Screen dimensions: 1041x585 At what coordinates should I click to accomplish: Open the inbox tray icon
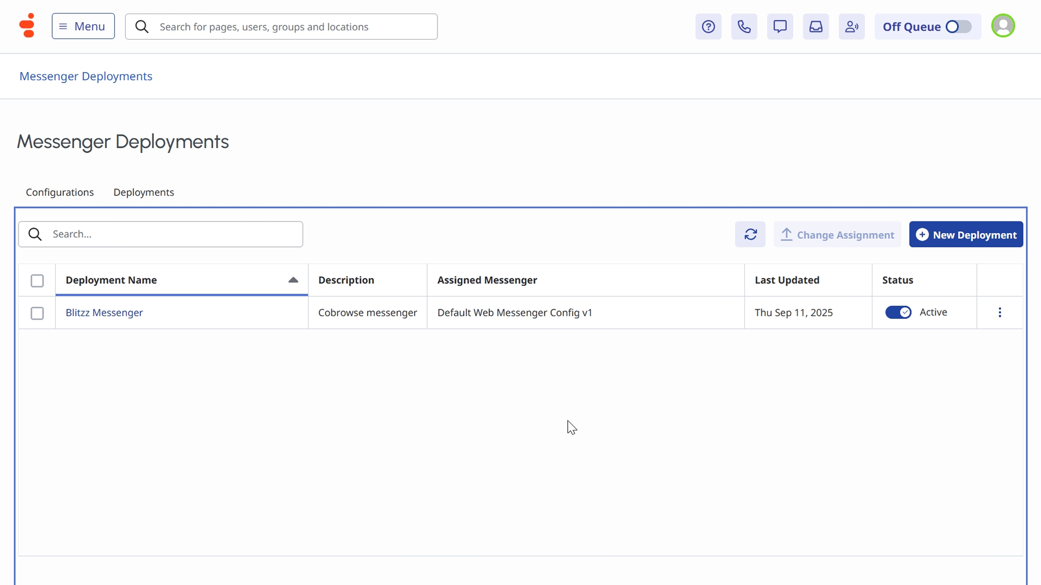pyautogui.click(x=815, y=27)
